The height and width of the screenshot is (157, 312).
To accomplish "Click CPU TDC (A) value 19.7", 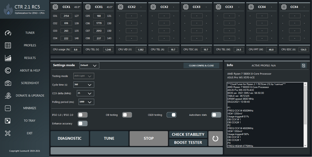I will [x=206, y=50].
